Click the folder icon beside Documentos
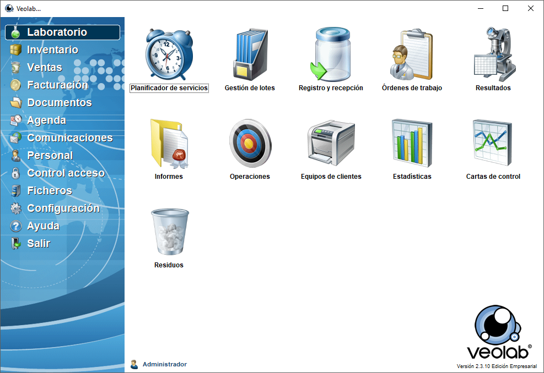Screen dimensions: 544x373 16,102
